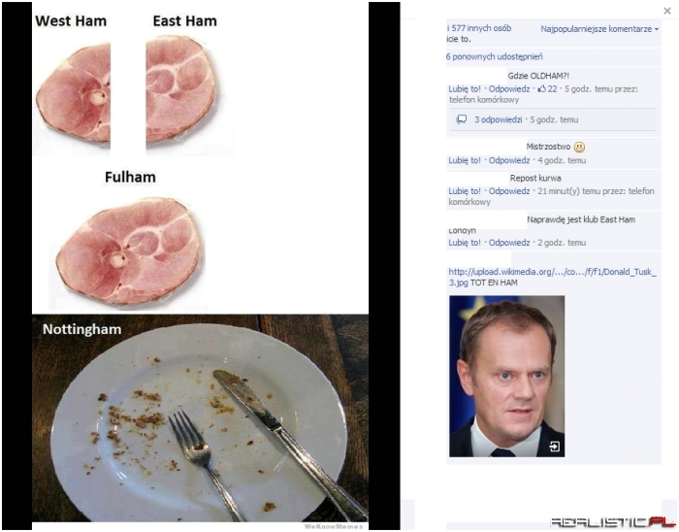
Task: Like the East Ham club comment
Action: pos(465,243)
